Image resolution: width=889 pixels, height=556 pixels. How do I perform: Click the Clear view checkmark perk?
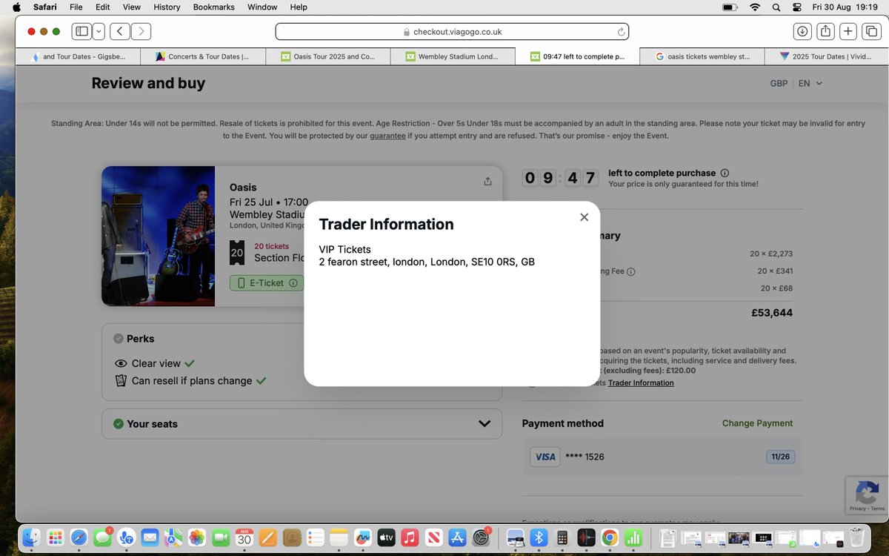(x=190, y=363)
